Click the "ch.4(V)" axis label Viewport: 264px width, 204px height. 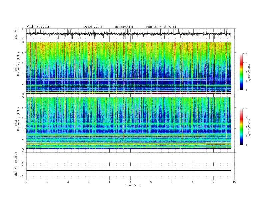(16, 171)
